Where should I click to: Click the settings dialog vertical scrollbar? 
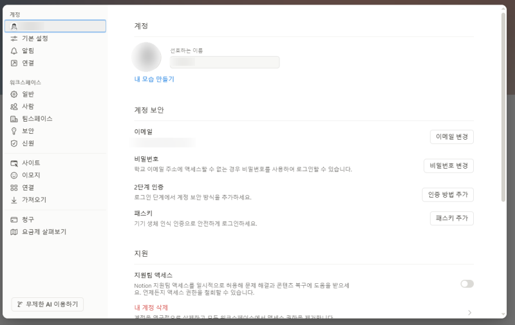503,107
